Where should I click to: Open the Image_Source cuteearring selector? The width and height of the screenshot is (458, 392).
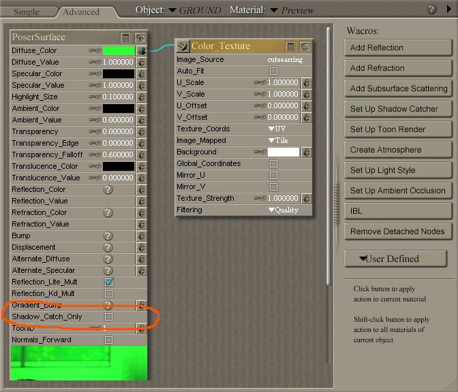coord(285,59)
